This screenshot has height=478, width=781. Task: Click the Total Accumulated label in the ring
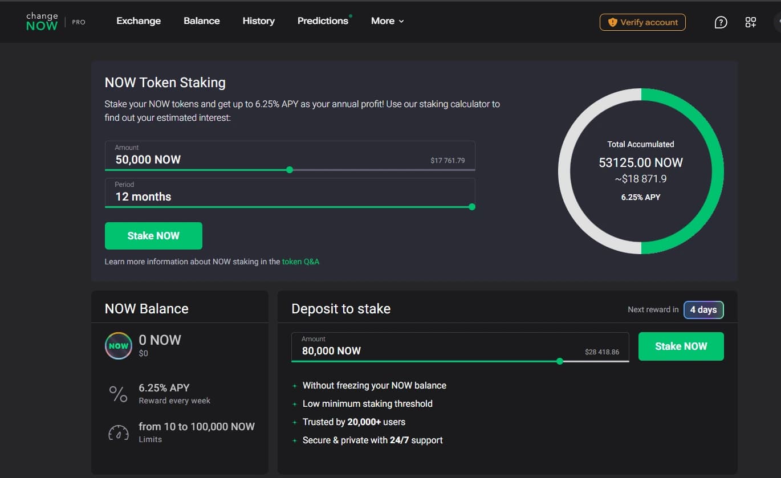pos(641,144)
